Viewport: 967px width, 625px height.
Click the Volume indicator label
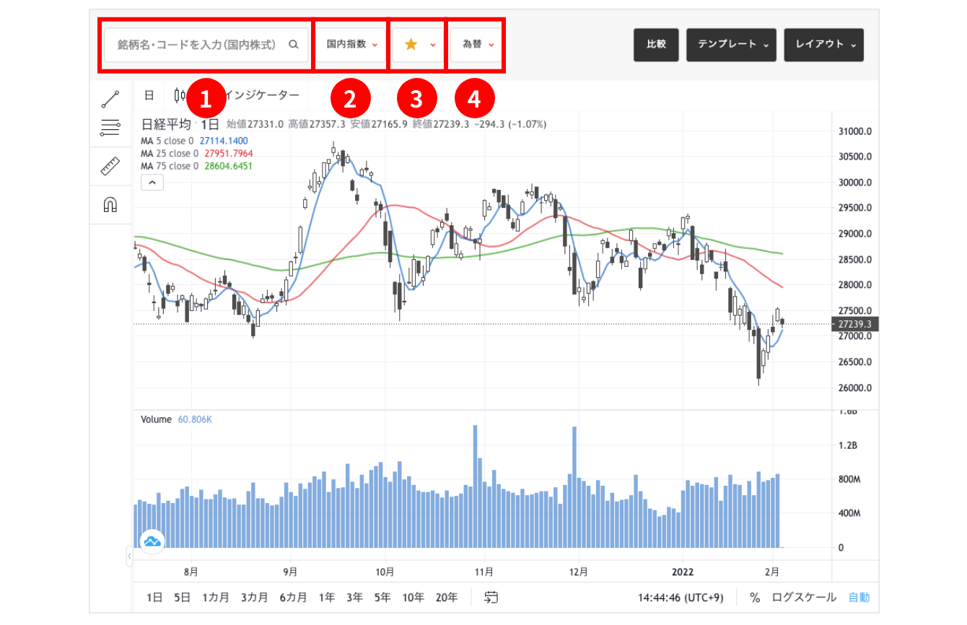(156, 419)
